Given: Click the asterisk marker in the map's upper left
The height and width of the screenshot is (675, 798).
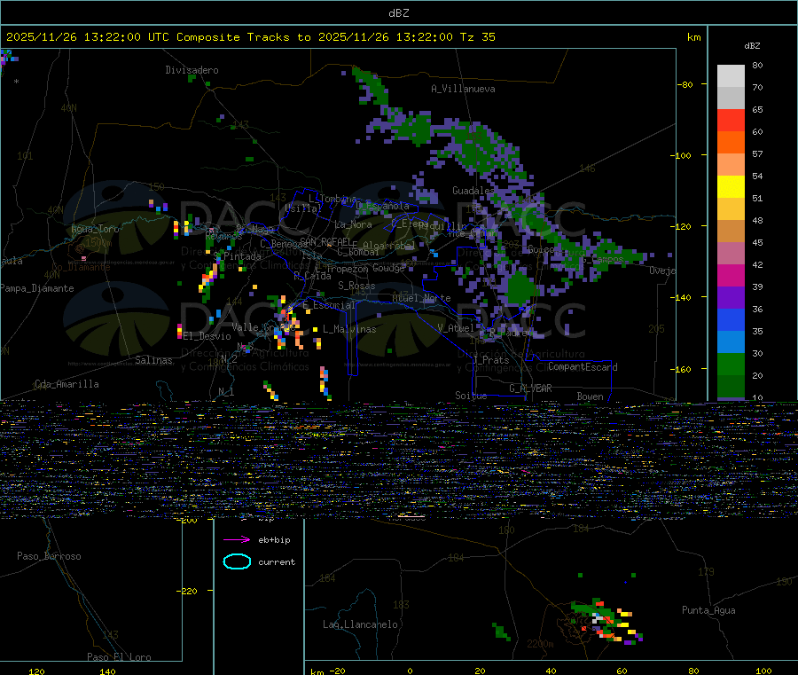Looking at the screenshot, I should point(16,82).
